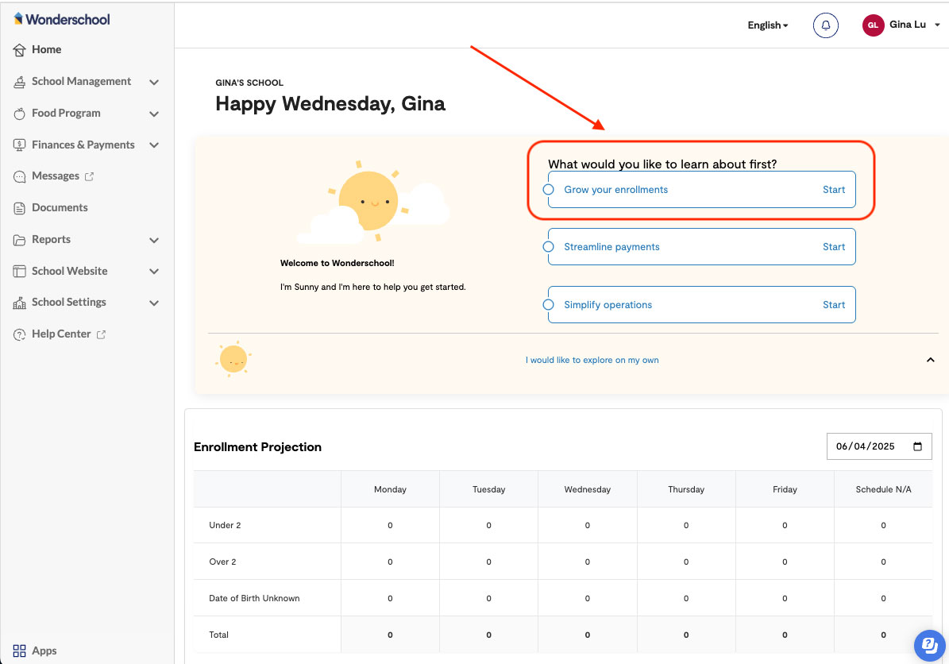Click the notification bell icon
Image resolution: width=949 pixels, height=664 pixels.
pyautogui.click(x=825, y=25)
